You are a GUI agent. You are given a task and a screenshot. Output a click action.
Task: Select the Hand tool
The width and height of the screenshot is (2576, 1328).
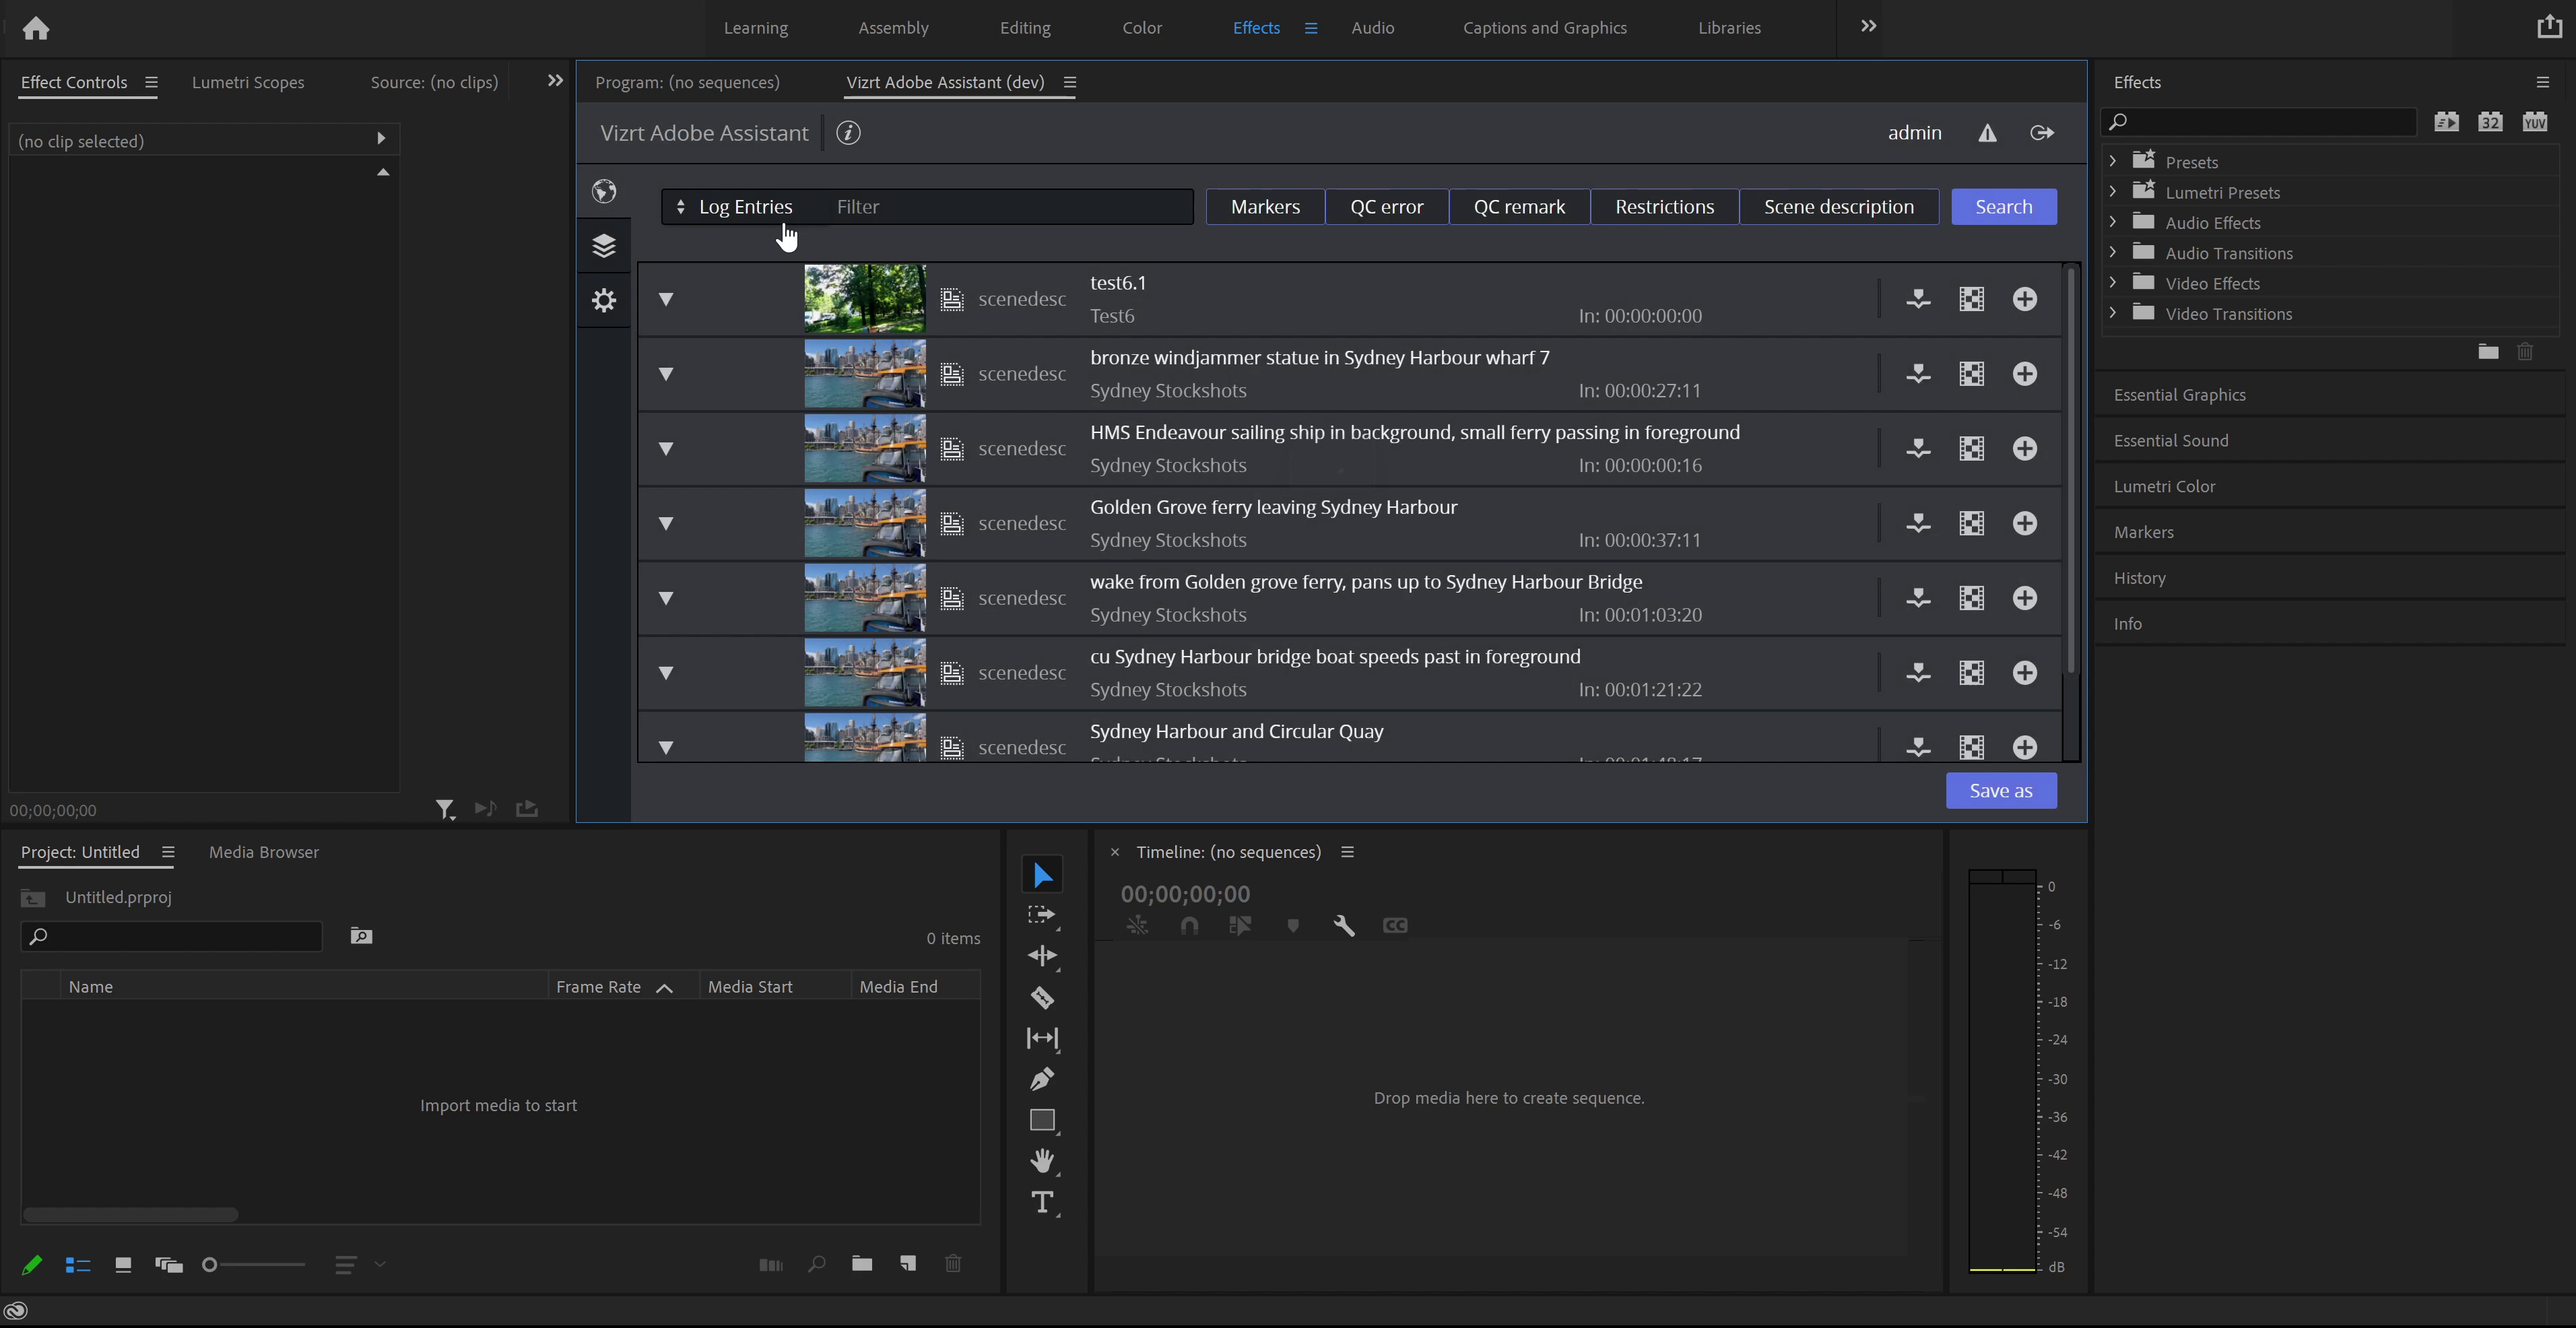pos(1042,1161)
